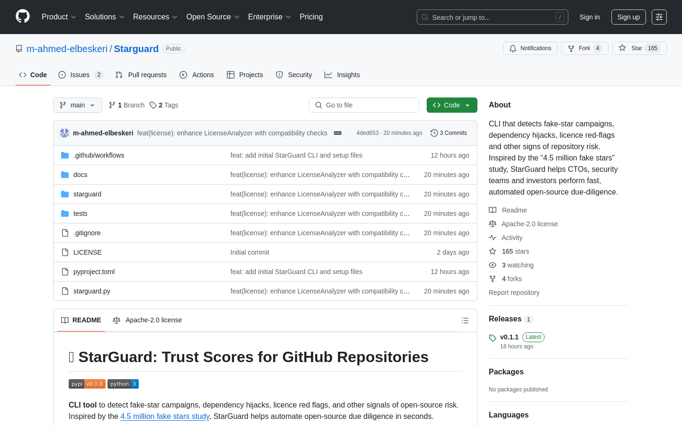Image resolution: width=682 pixels, height=426 pixels.
Task: Open the Pricing page
Action: click(311, 17)
